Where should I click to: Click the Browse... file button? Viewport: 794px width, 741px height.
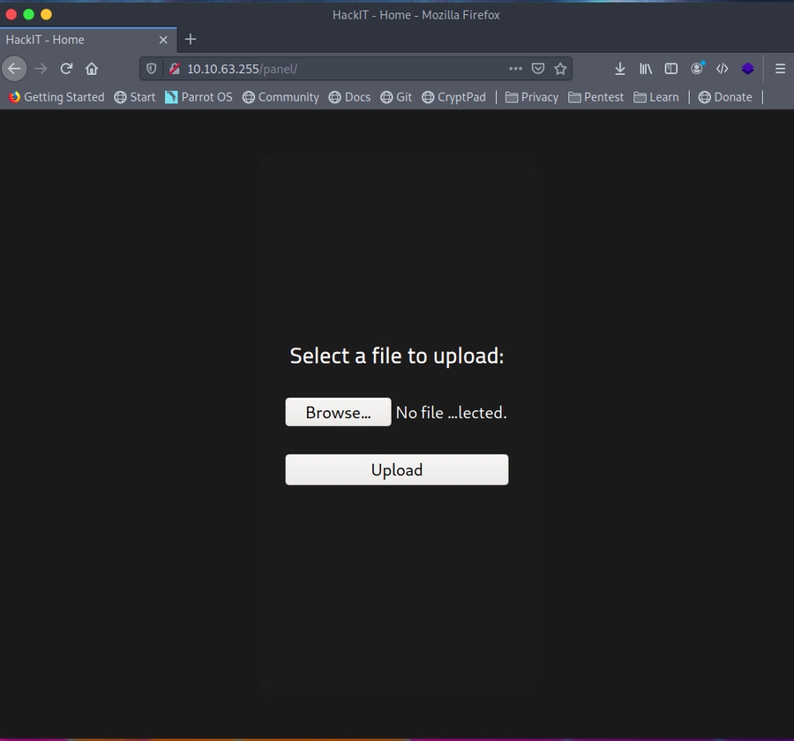(x=338, y=413)
